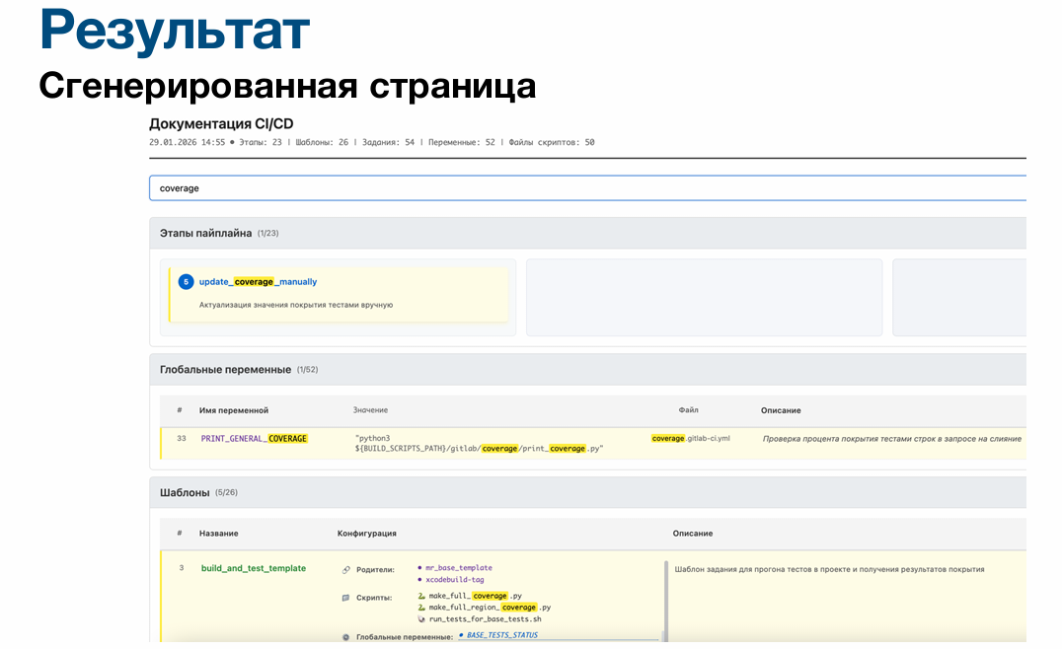
Task: Click the Python icon of make_full_coverage.py
Action: tap(421, 596)
